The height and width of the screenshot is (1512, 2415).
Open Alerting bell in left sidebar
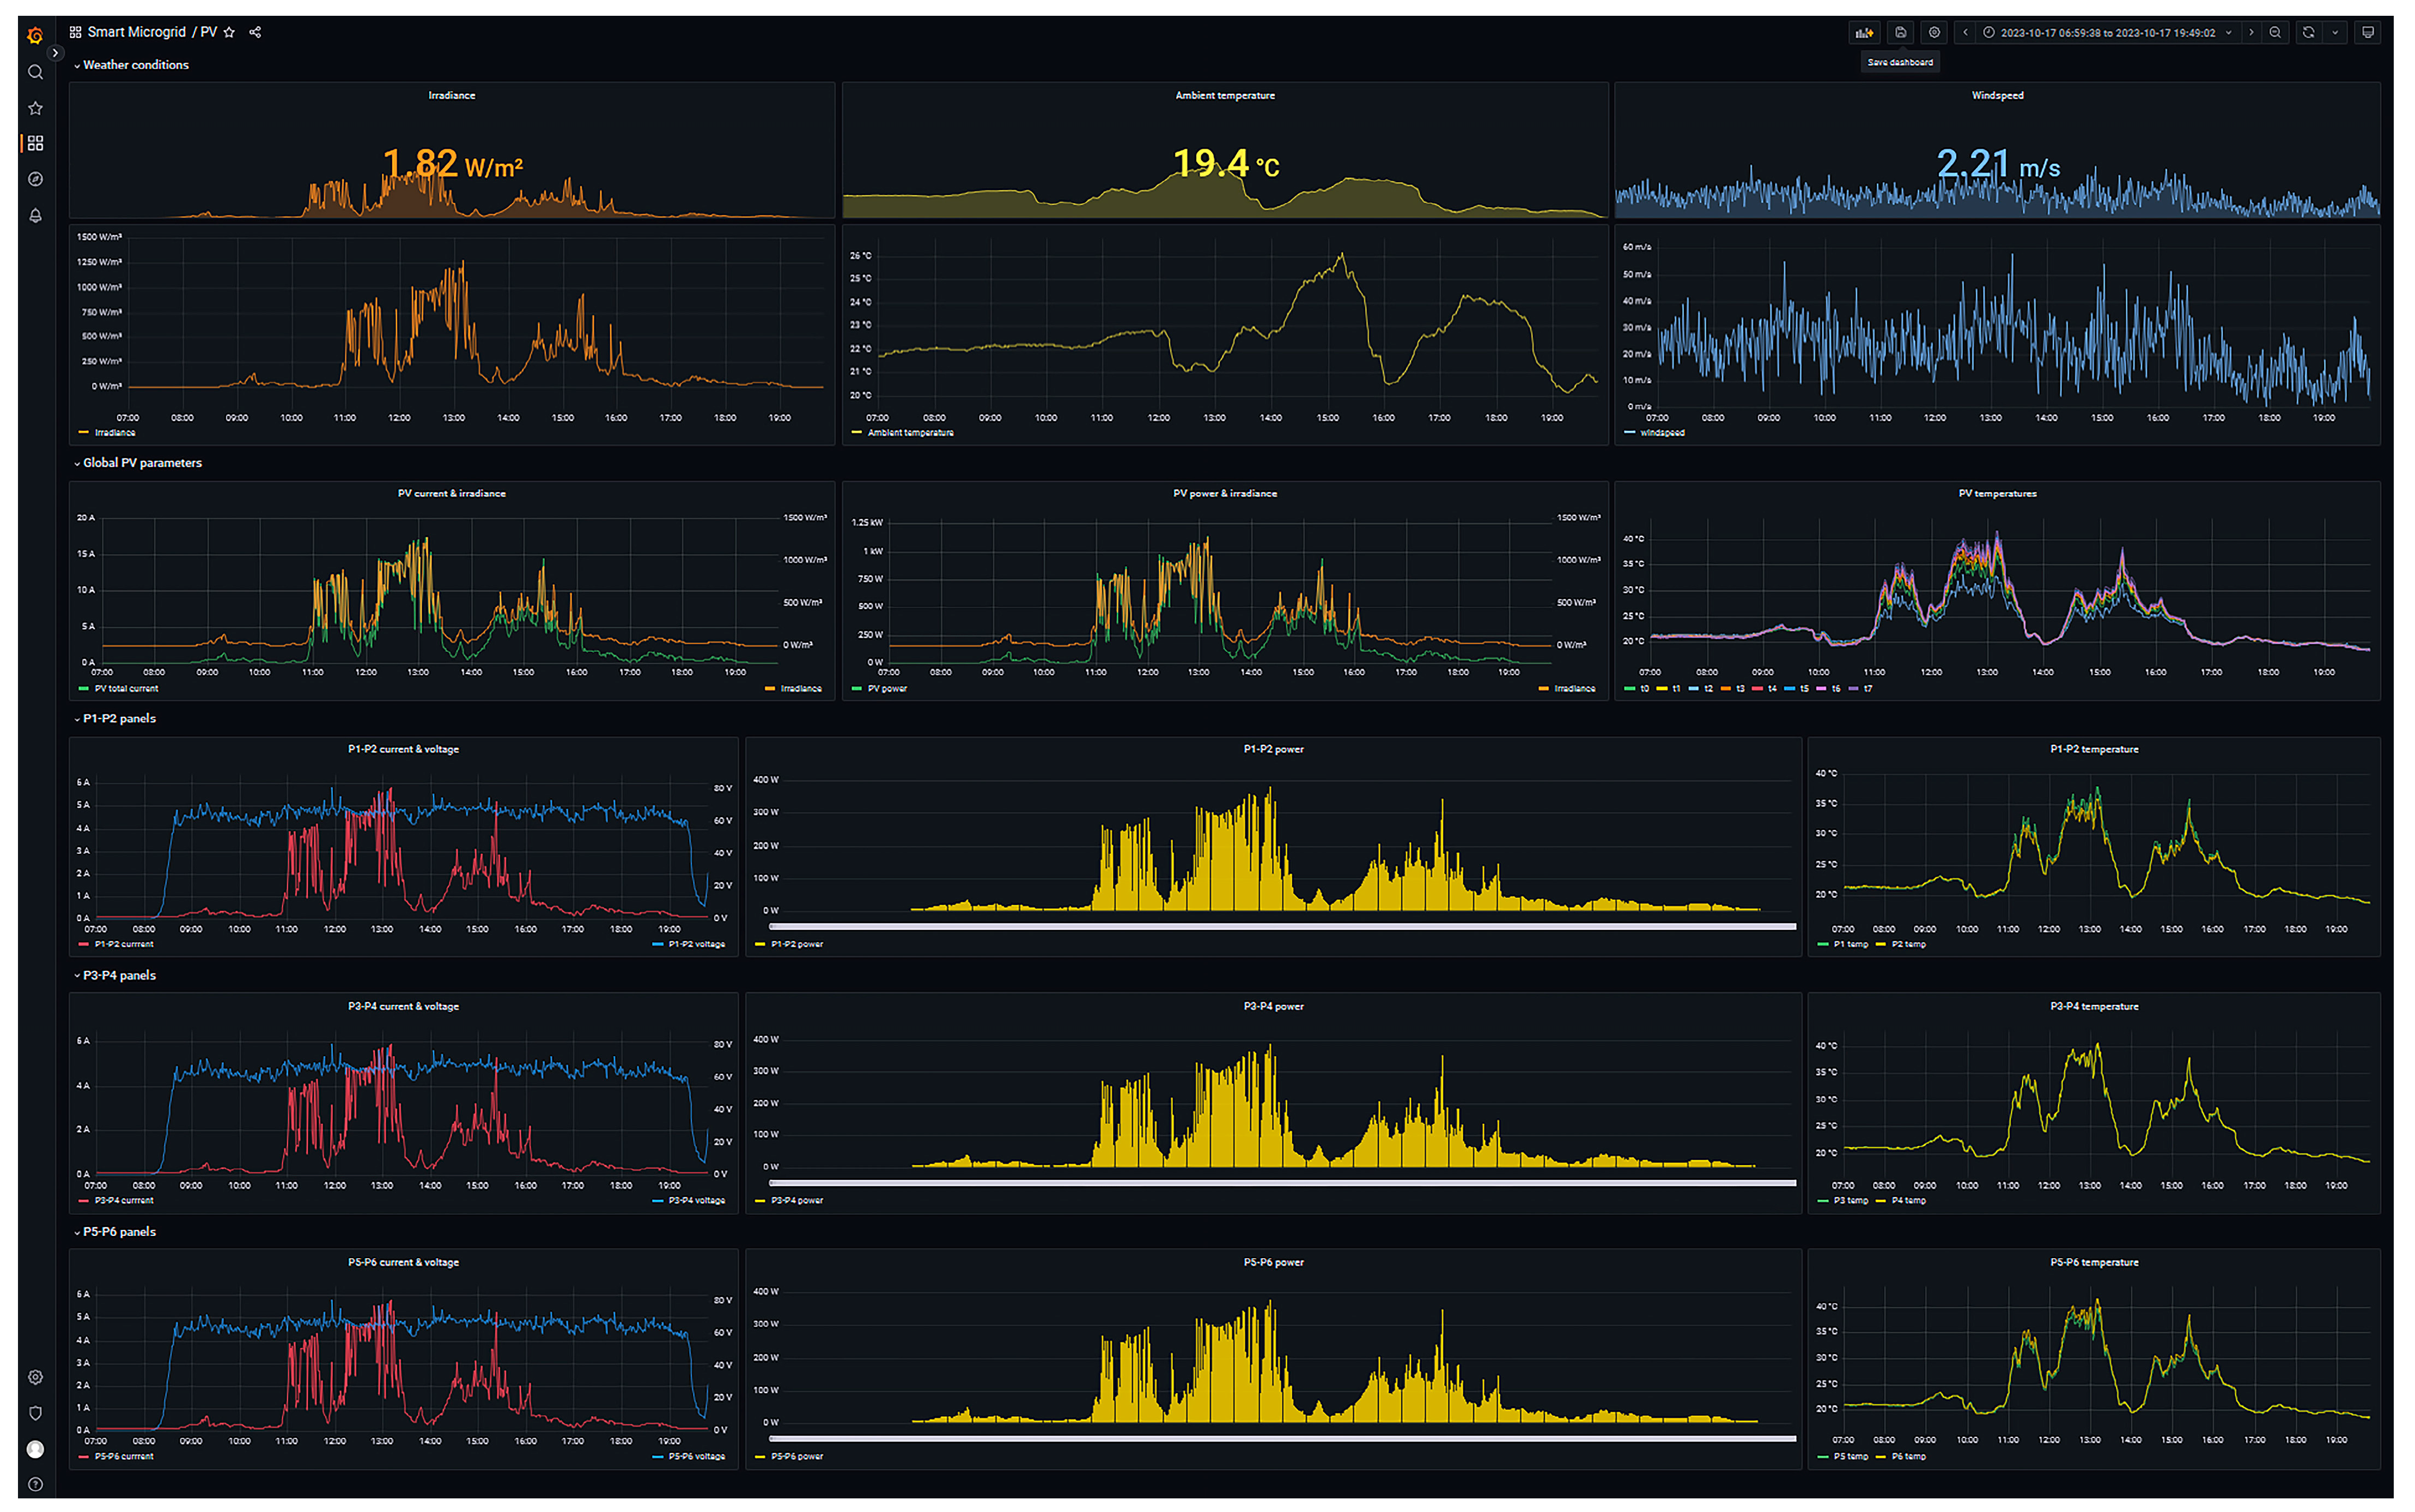click(x=35, y=216)
